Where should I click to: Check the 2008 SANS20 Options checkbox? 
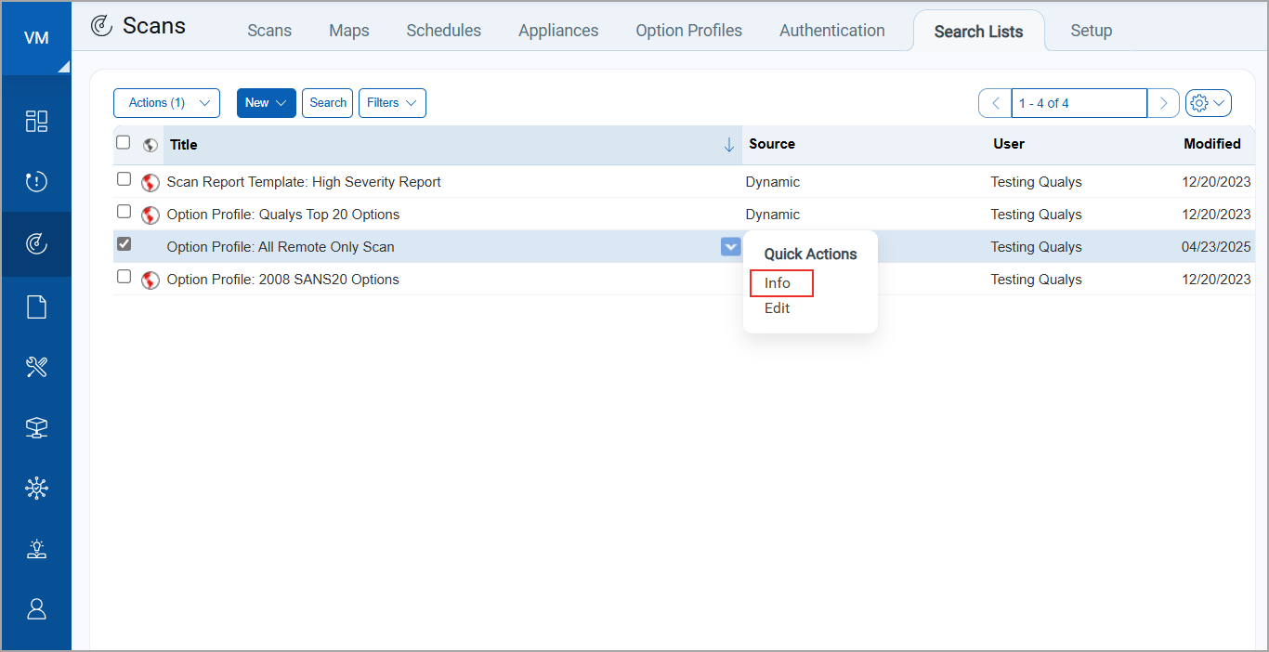(x=124, y=277)
